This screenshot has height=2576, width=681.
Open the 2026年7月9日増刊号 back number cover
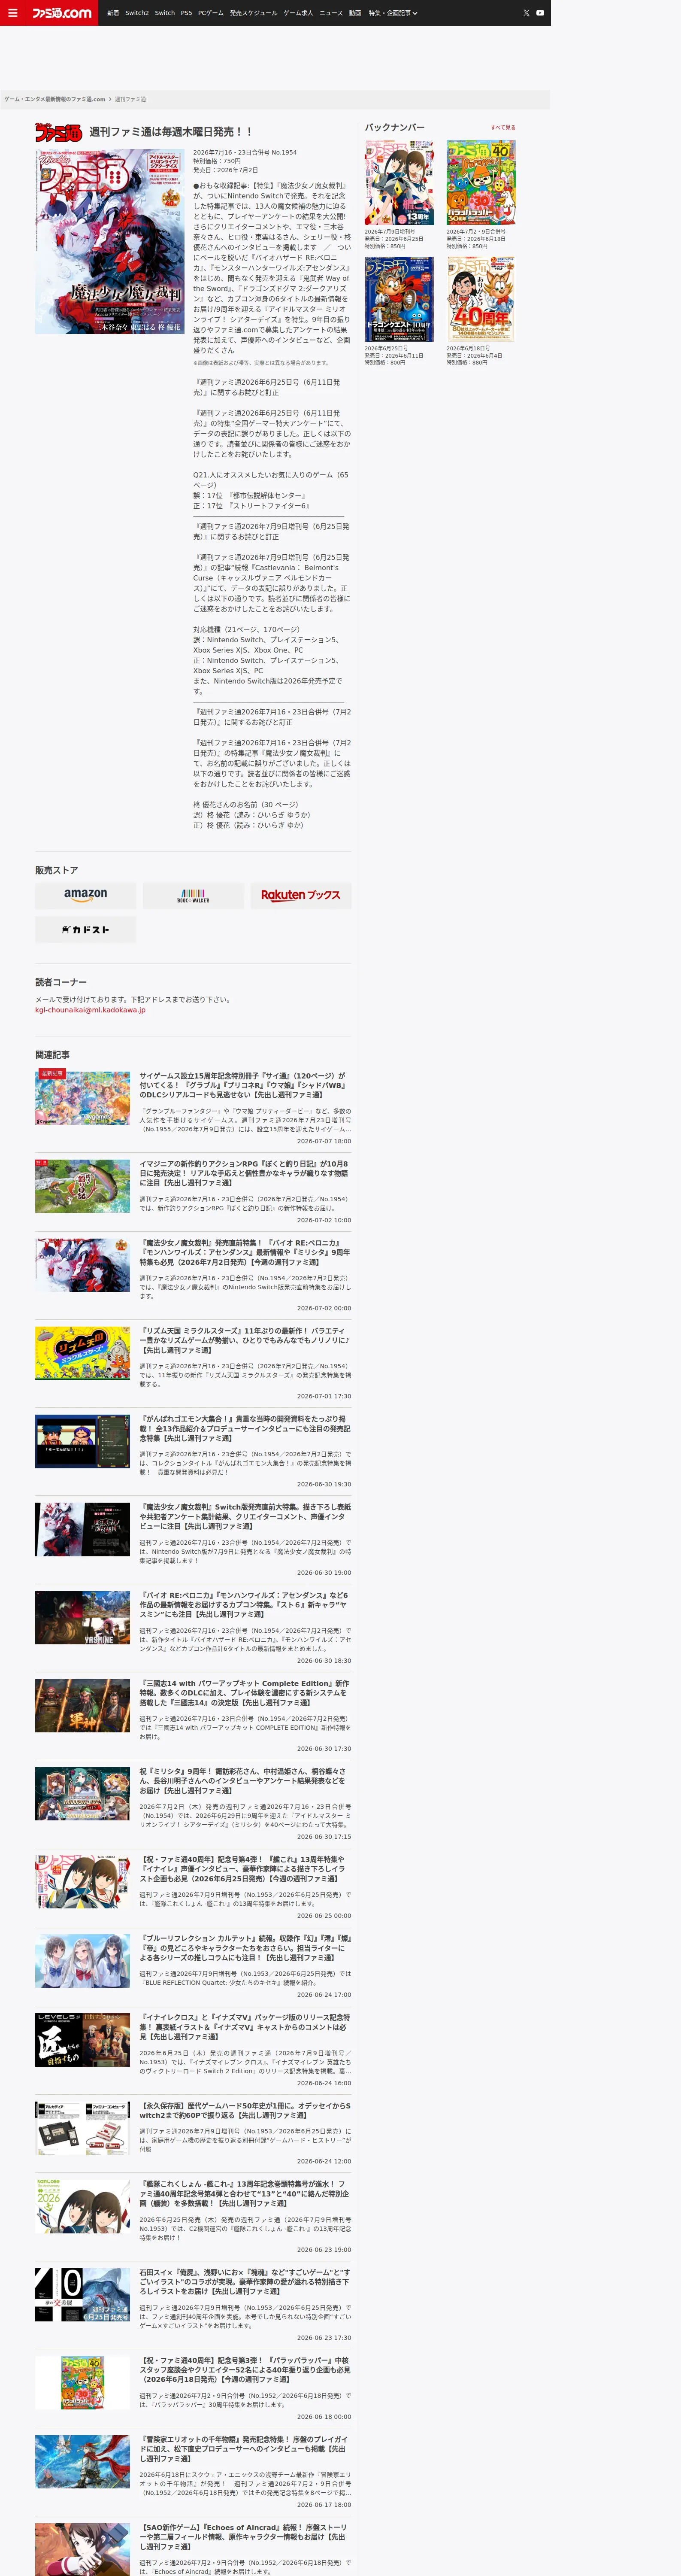[399, 183]
